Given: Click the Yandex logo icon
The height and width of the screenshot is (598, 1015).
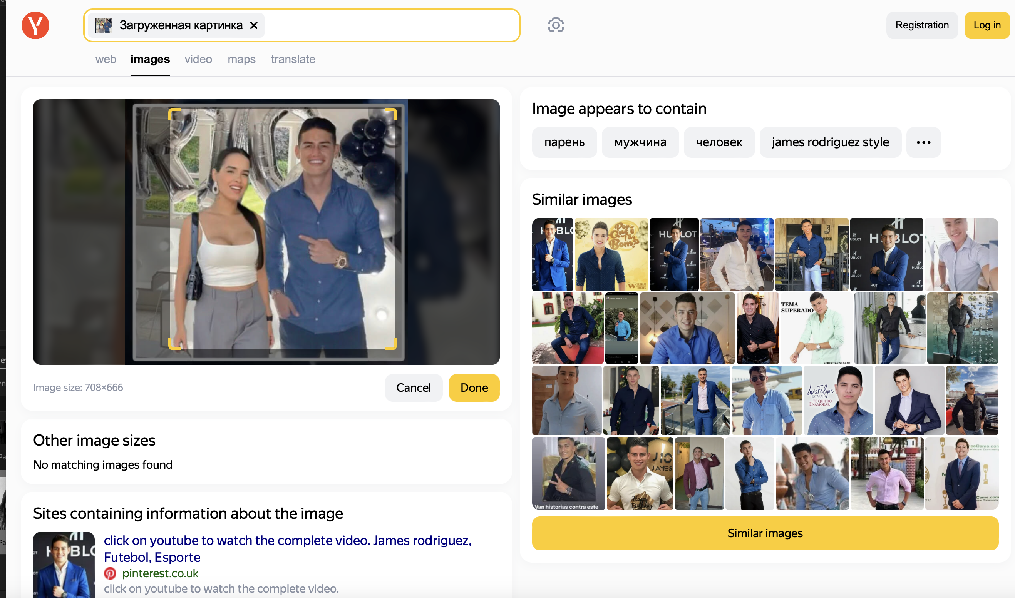Looking at the screenshot, I should tap(35, 25).
